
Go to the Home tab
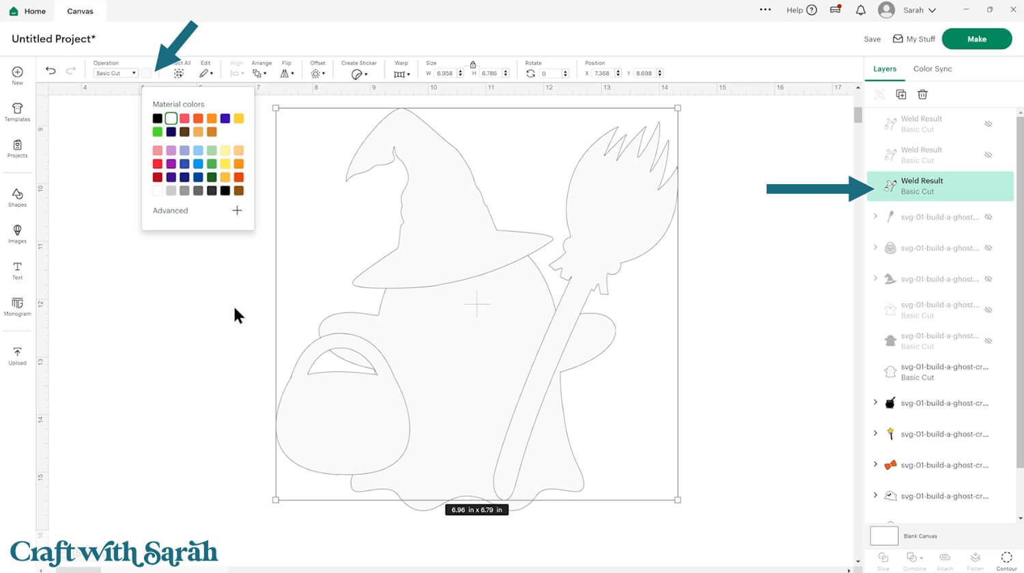(x=28, y=11)
